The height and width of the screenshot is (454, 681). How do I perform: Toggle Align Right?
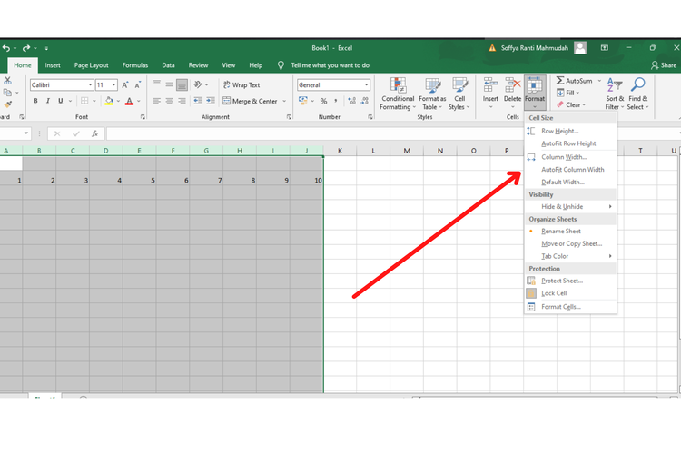pos(182,101)
